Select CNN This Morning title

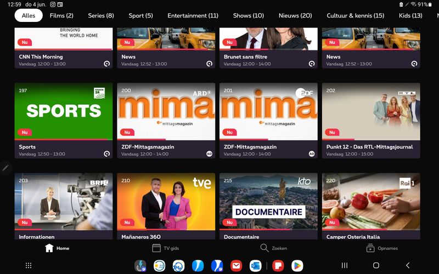(x=41, y=57)
